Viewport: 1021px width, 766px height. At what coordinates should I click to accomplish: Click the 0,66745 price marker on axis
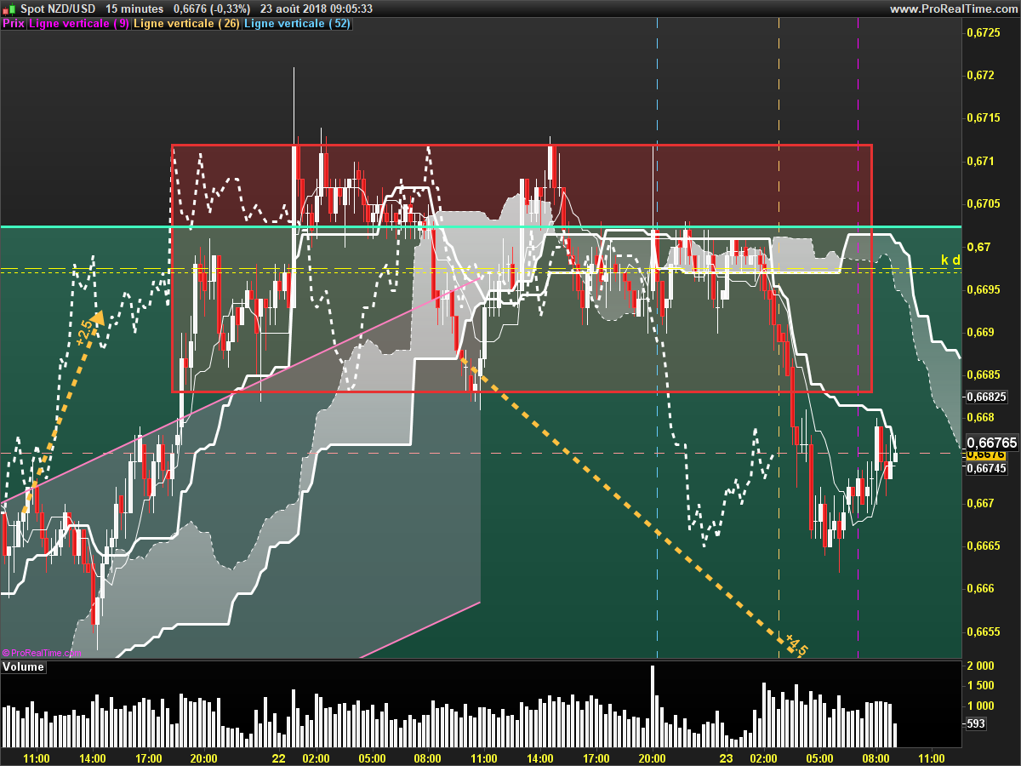(987, 468)
